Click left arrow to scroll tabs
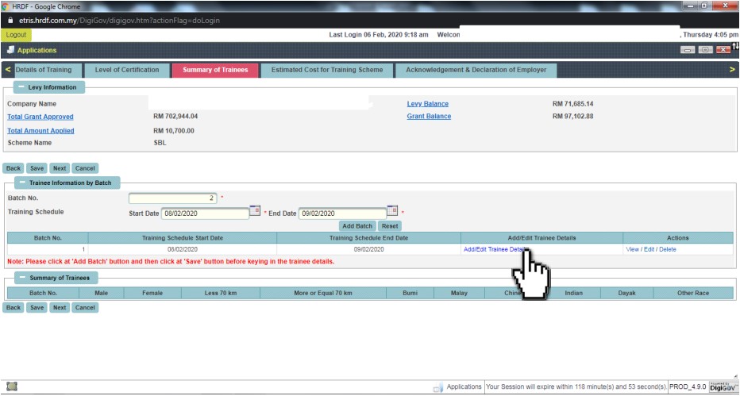The height and width of the screenshot is (396, 740). pyautogui.click(x=8, y=70)
